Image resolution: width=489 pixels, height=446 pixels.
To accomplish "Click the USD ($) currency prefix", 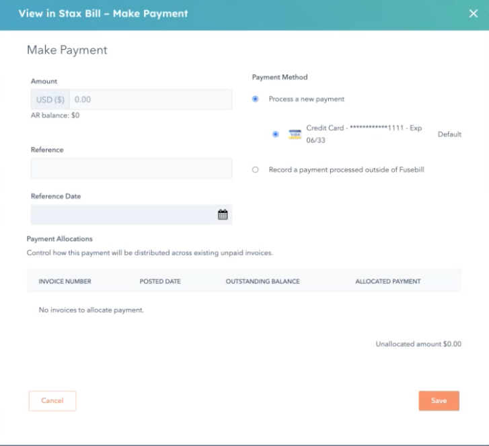I will point(50,99).
